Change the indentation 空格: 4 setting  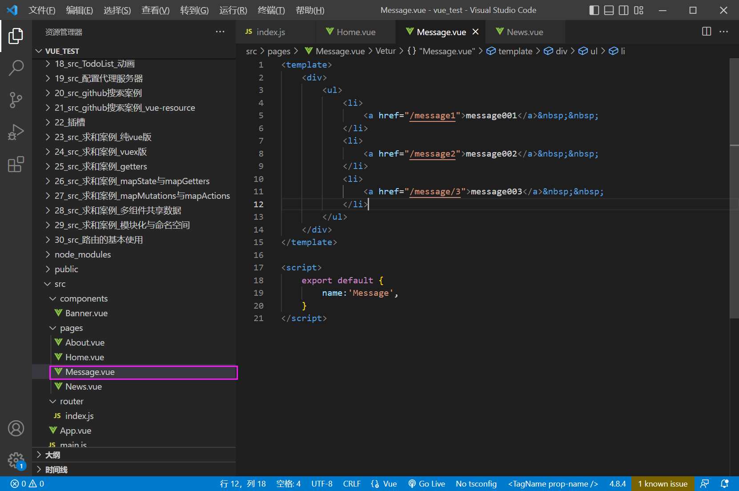[x=289, y=484]
